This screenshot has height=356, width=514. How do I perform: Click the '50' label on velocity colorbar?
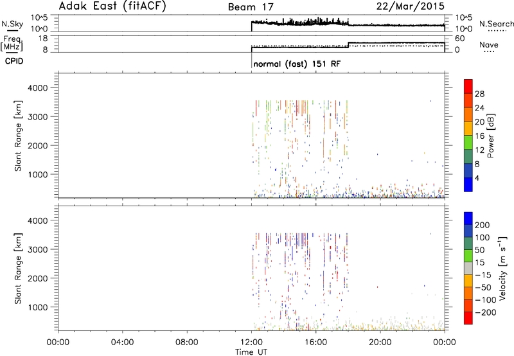point(479,250)
